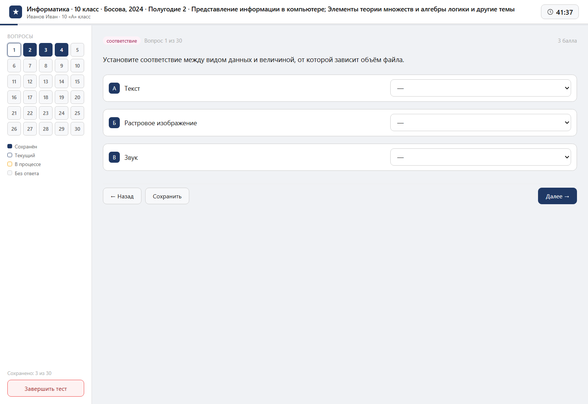The image size is (588, 404).
Task: Open dropdown for Текст
Action: 480,88
